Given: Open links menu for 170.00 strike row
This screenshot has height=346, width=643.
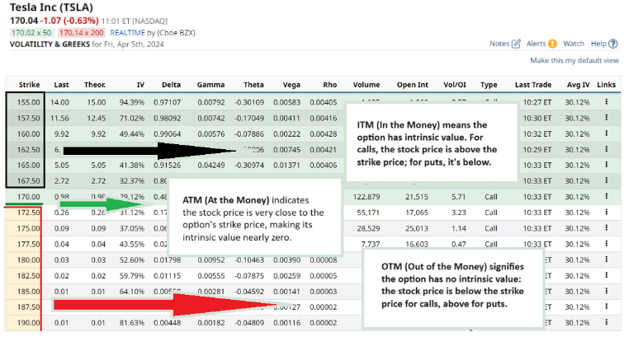Looking at the screenshot, I should coord(607,196).
